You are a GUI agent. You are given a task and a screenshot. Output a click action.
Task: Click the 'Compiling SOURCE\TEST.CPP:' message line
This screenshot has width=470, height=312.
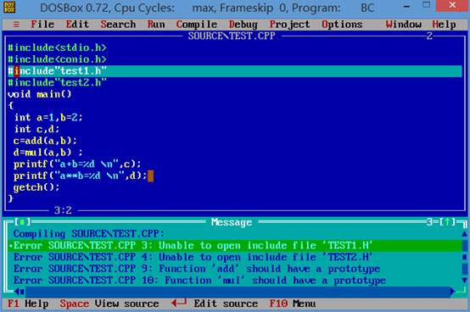(x=89, y=233)
